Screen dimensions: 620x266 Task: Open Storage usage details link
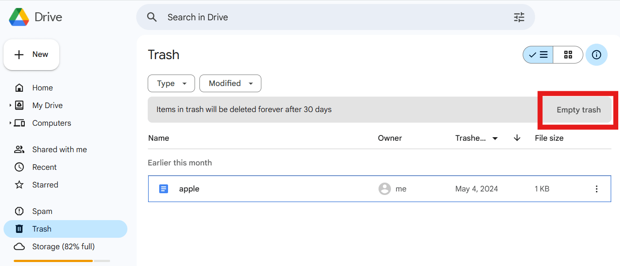pos(63,246)
